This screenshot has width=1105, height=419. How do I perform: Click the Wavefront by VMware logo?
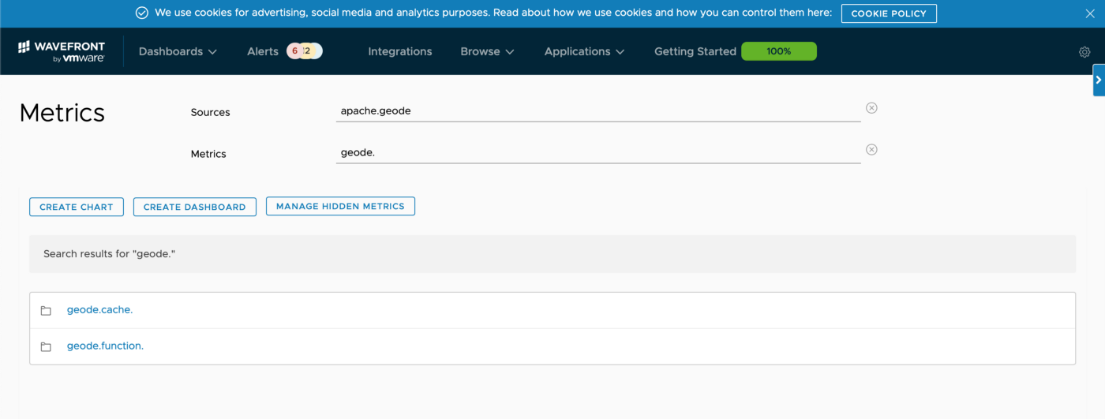tap(61, 51)
